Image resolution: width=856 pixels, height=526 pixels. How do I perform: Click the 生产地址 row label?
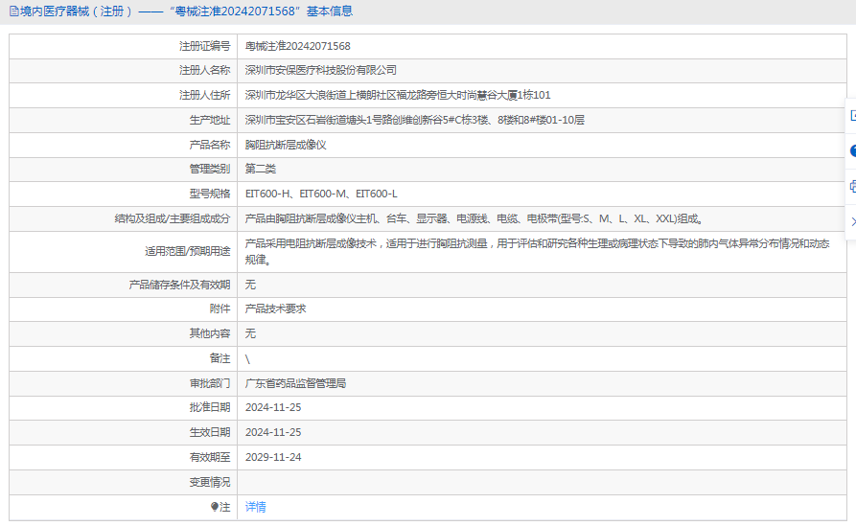click(x=210, y=120)
